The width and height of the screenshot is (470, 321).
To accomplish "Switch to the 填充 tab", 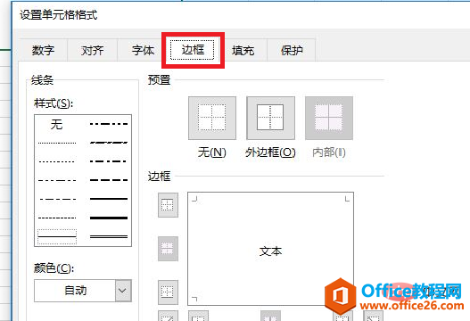I will [243, 50].
